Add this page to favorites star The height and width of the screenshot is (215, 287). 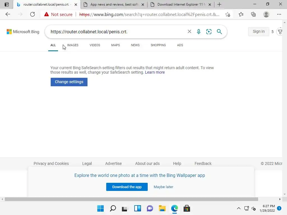pos(228,15)
